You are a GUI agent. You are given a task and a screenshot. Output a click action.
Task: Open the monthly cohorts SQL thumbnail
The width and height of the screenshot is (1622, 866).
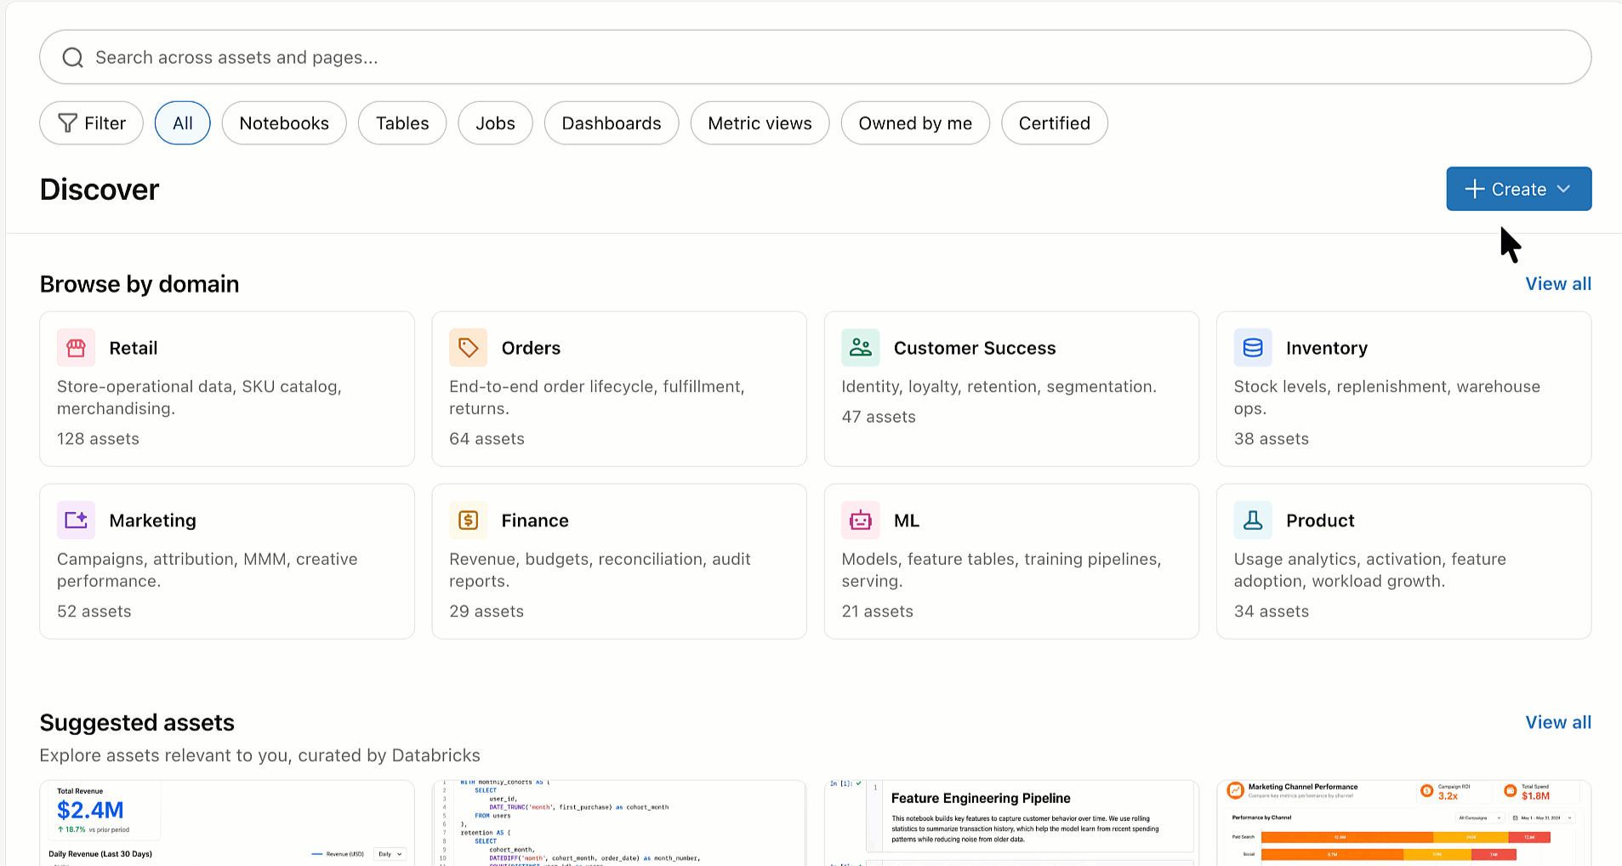[x=619, y=823]
